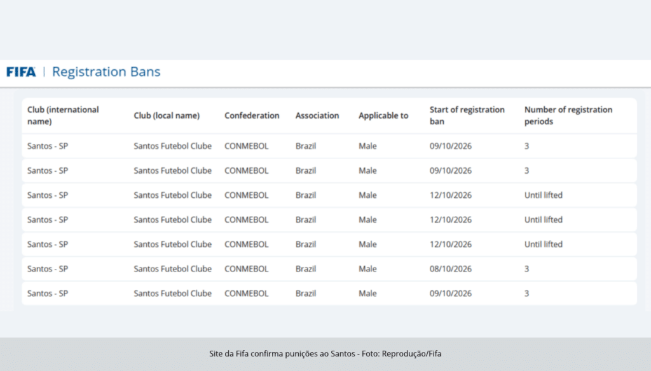Click the periods value 3 in the 08/10/2026 row

pos(526,269)
